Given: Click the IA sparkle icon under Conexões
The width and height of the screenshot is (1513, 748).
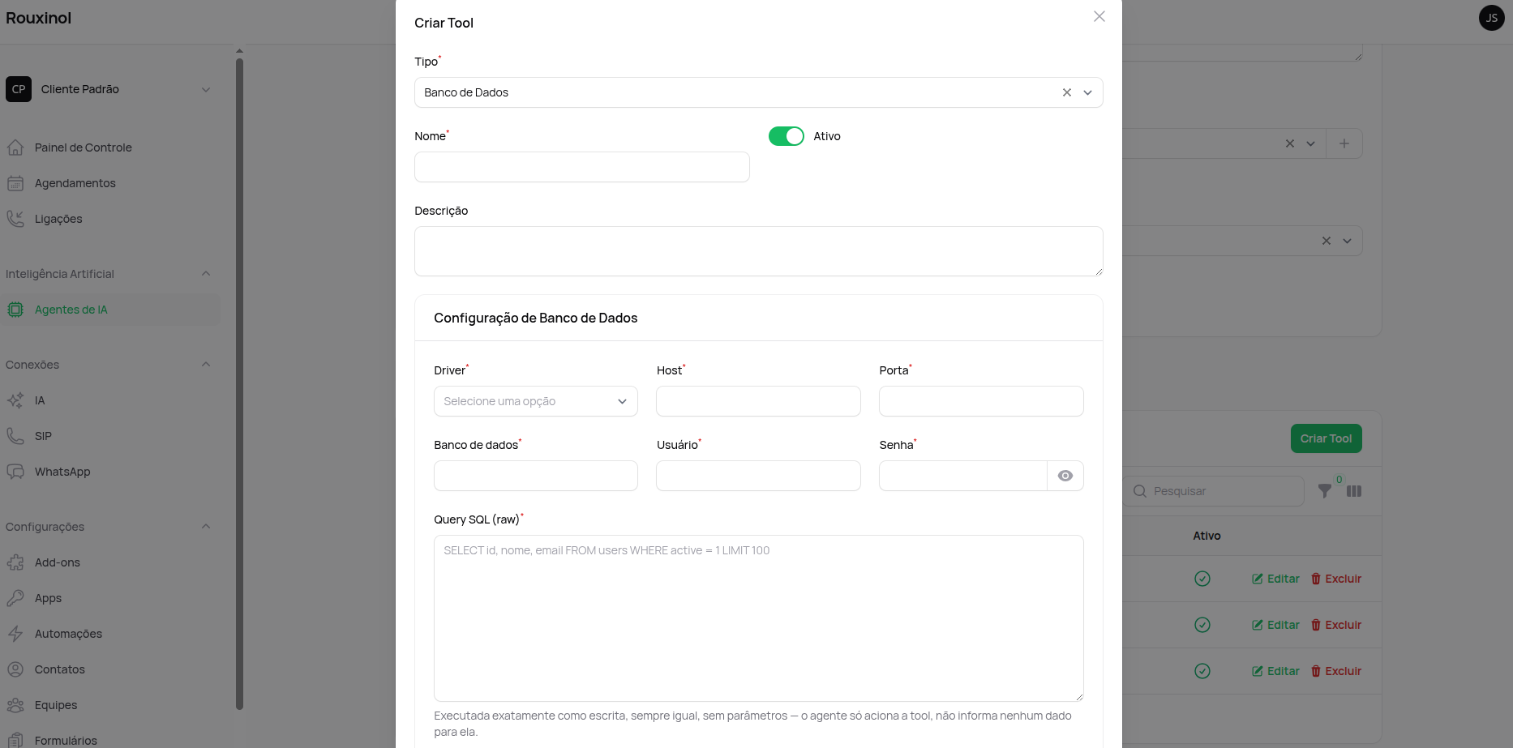Looking at the screenshot, I should 15,400.
